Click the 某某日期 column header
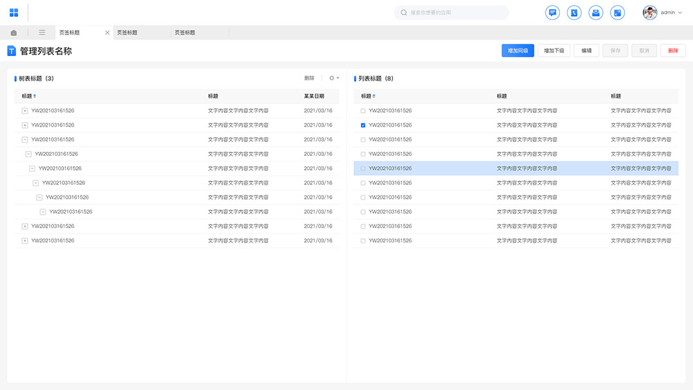This screenshot has height=390, width=693. 314,96
